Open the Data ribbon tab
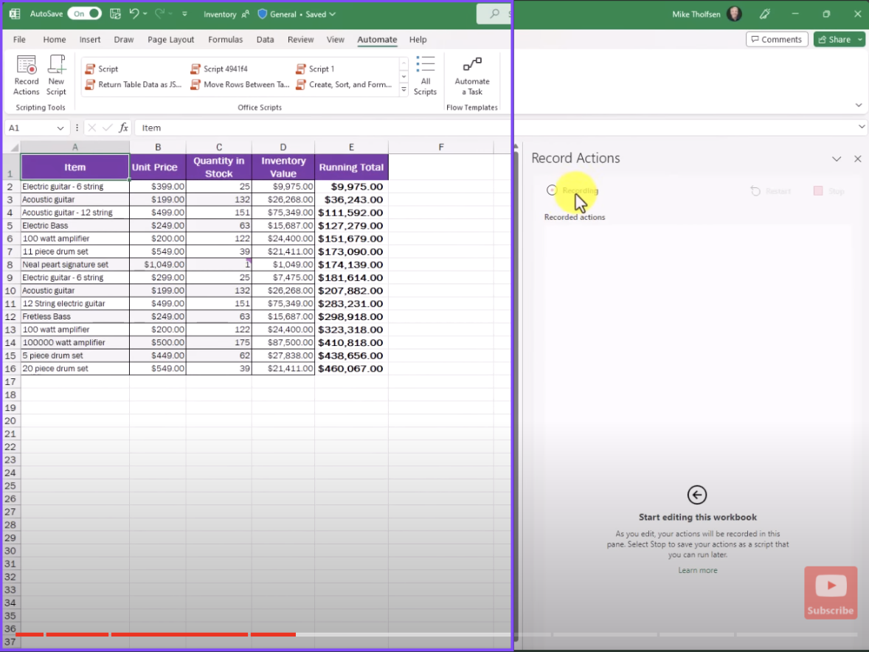 (265, 40)
